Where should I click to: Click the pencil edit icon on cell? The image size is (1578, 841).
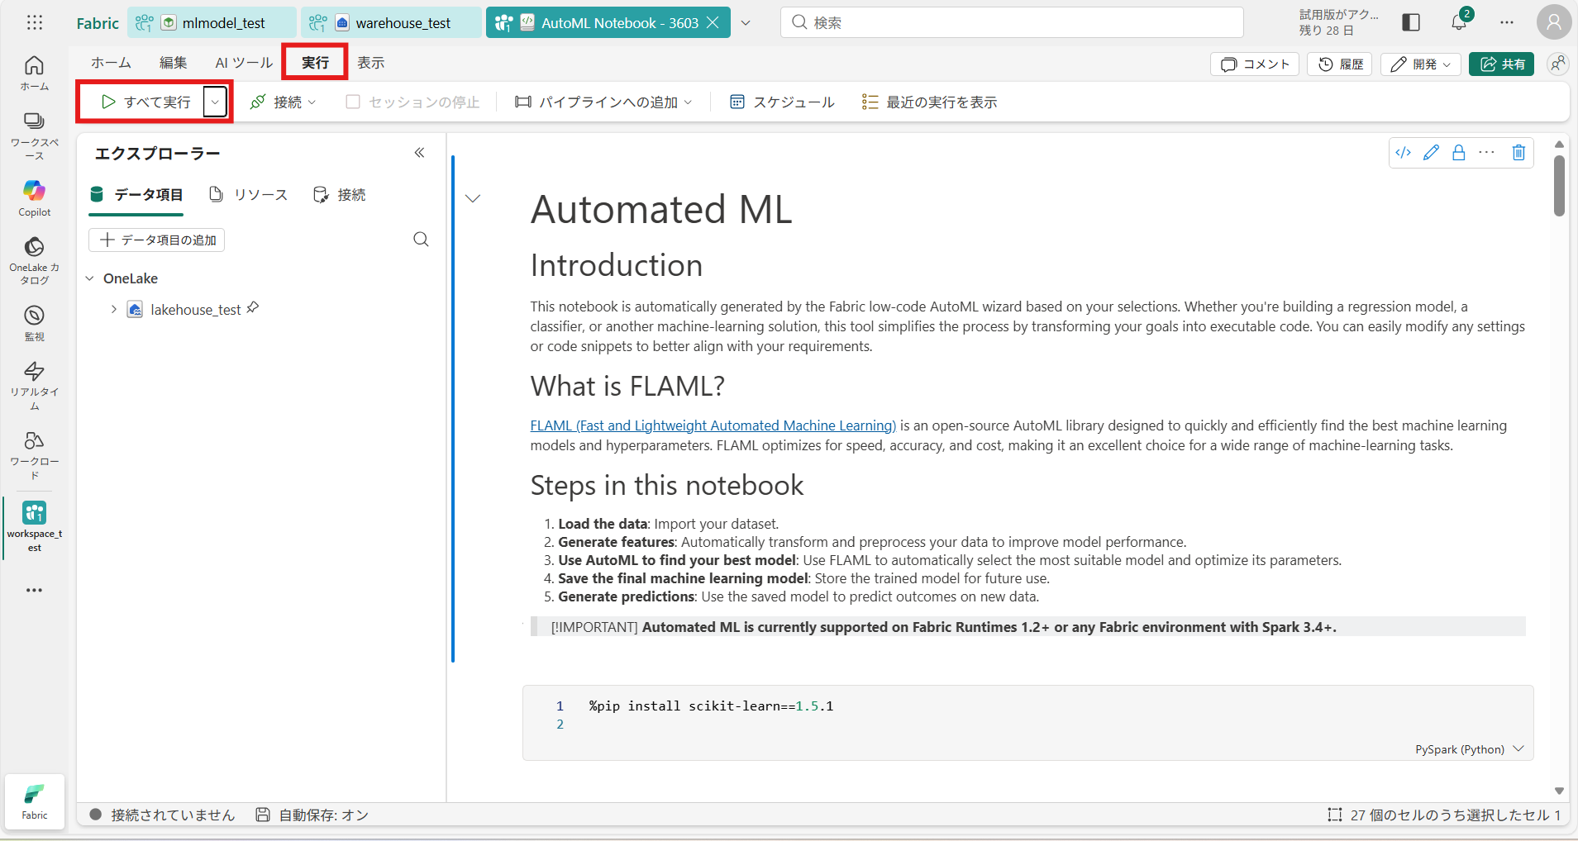pyautogui.click(x=1431, y=153)
